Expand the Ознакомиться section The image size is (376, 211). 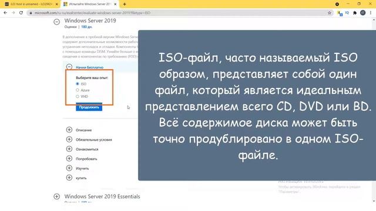click(69, 149)
